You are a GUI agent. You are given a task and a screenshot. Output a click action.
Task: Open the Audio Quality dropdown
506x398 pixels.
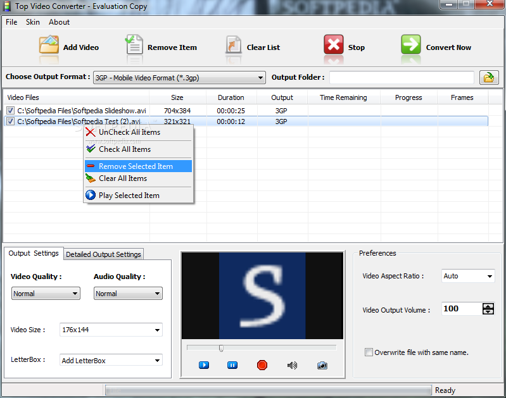pyautogui.click(x=128, y=294)
